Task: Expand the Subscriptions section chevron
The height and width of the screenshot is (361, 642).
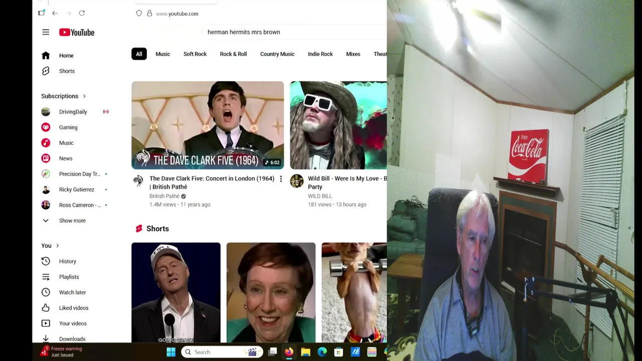Action: click(x=84, y=96)
